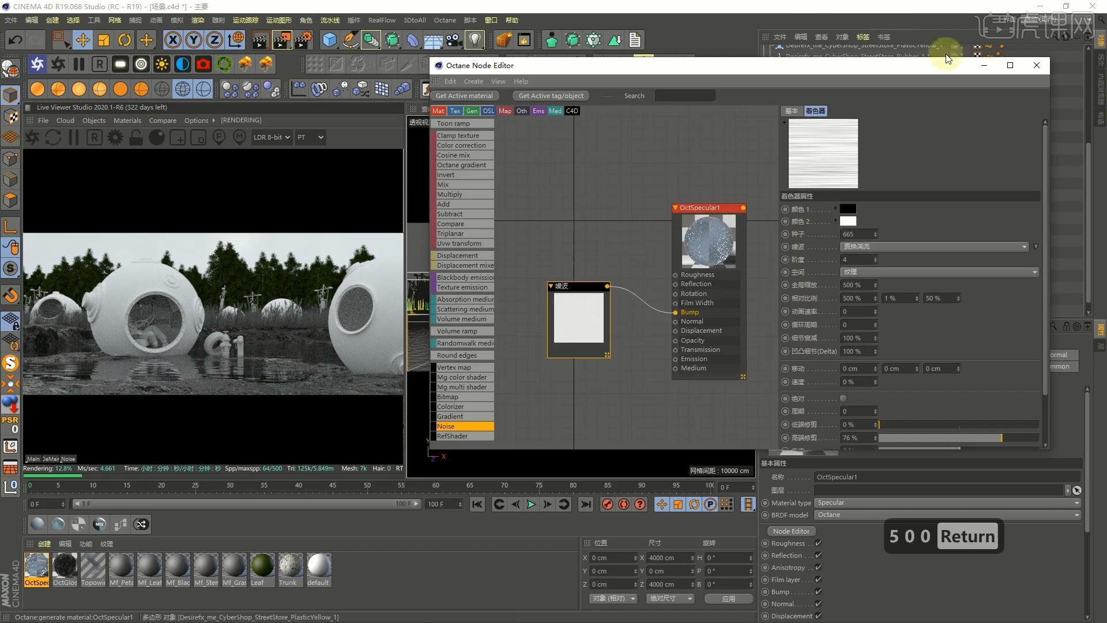Toggle the X axis lock

click(172, 40)
